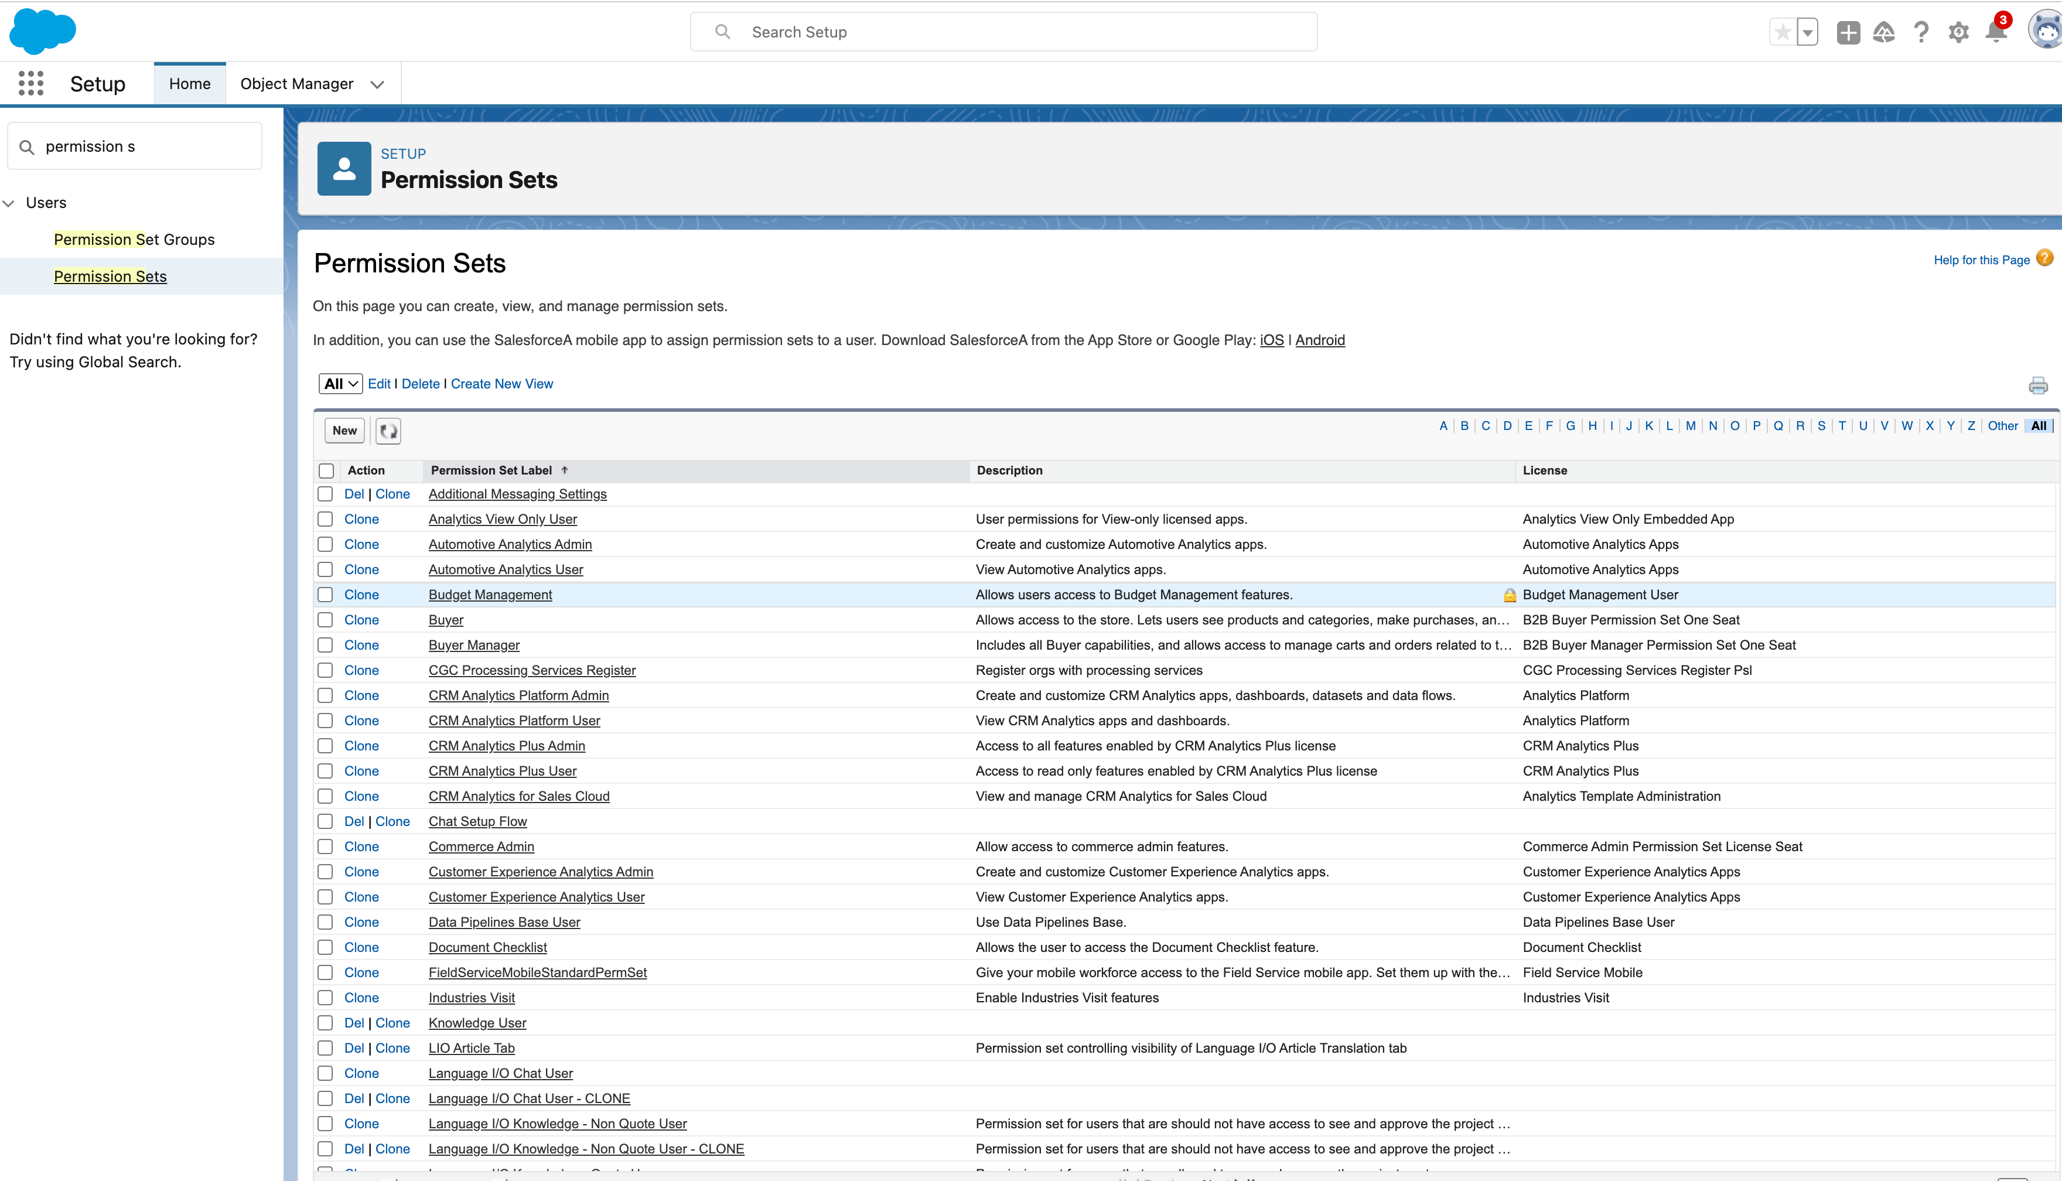Open the All list view dropdown
Viewport: 2062px width, 1181px height.
[340, 384]
